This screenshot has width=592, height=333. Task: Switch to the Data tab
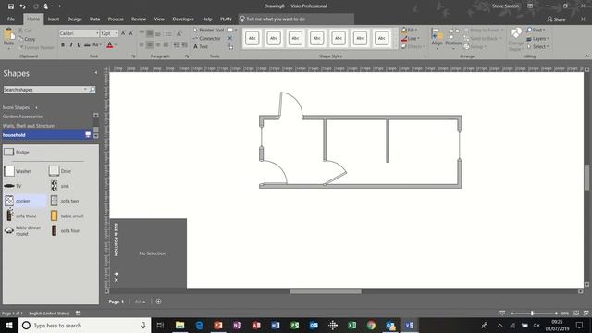[x=94, y=18]
